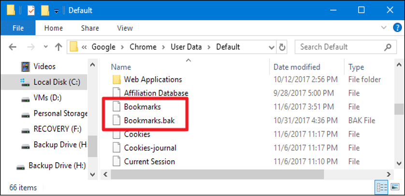Expand the ribbon with the chevron
405x196 pixels.
pyautogui.click(x=385, y=28)
